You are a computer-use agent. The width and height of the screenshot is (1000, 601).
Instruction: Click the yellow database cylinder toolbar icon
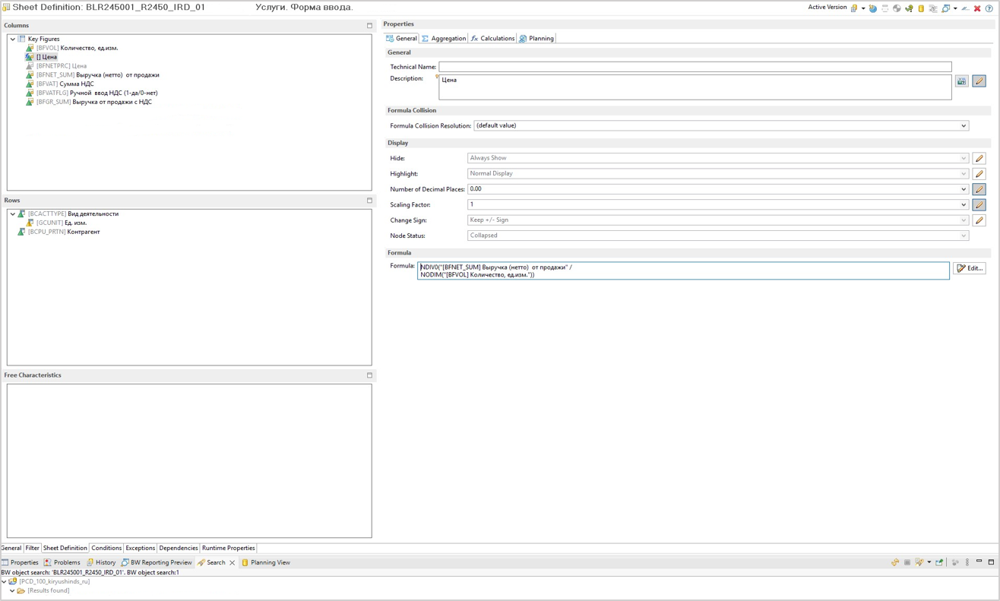(x=921, y=8)
